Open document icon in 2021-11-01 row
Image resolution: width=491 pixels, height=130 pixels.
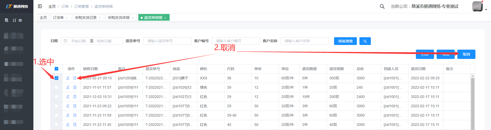pyautogui.click(x=75, y=87)
